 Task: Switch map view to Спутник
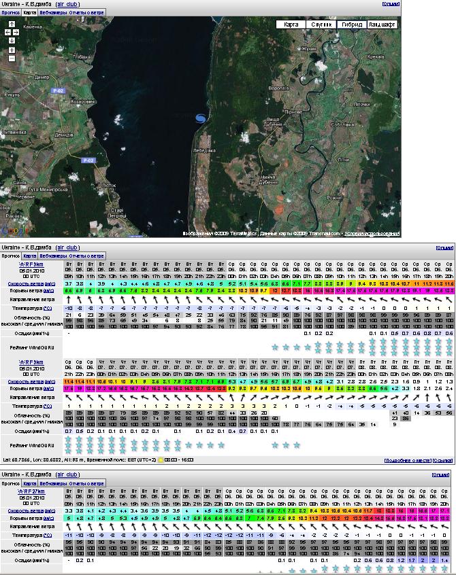(x=321, y=24)
